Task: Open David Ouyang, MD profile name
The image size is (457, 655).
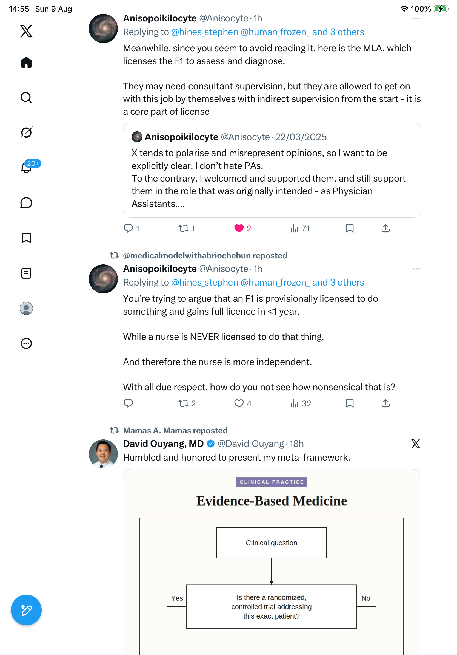Action: (163, 444)
